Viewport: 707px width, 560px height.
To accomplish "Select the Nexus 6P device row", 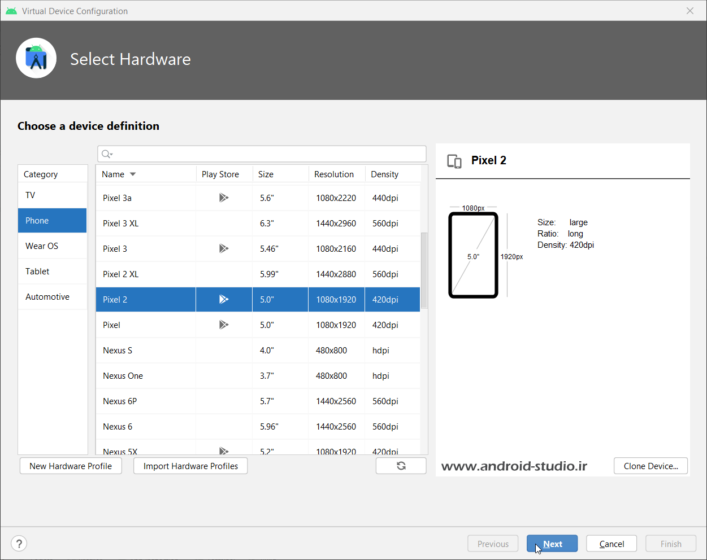I will click(x=258, y=401).
